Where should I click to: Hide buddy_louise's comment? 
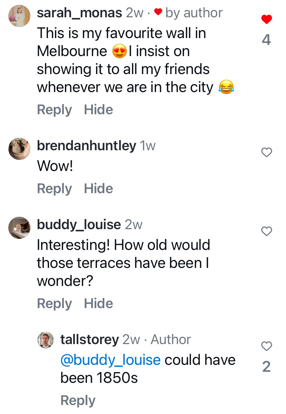pos(98,304)
